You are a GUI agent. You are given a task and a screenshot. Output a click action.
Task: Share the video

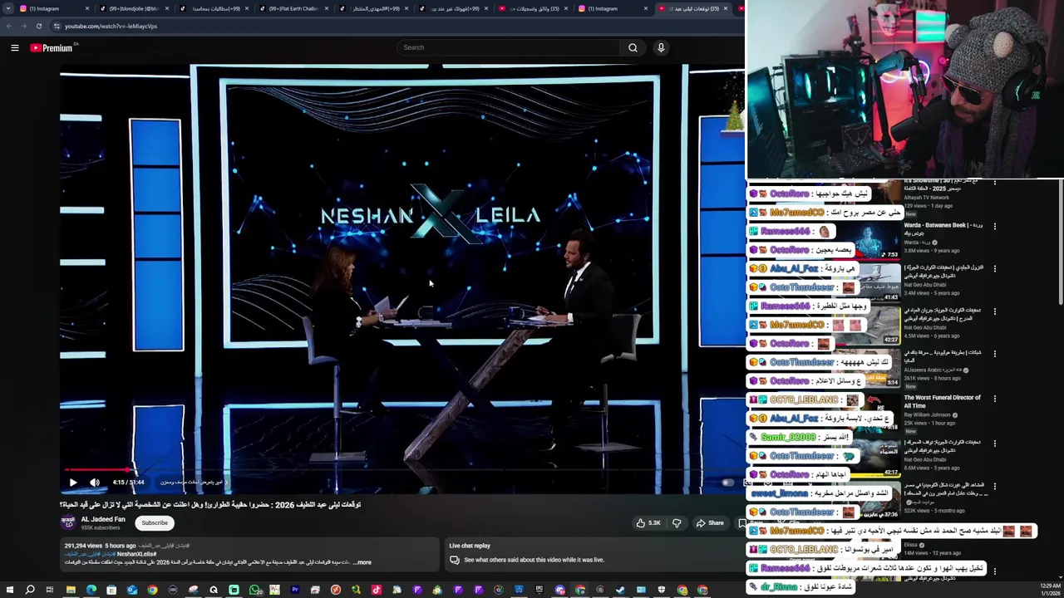point(711,523)
